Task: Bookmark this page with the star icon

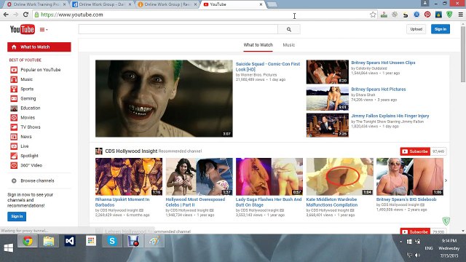Action: [373, 15]
